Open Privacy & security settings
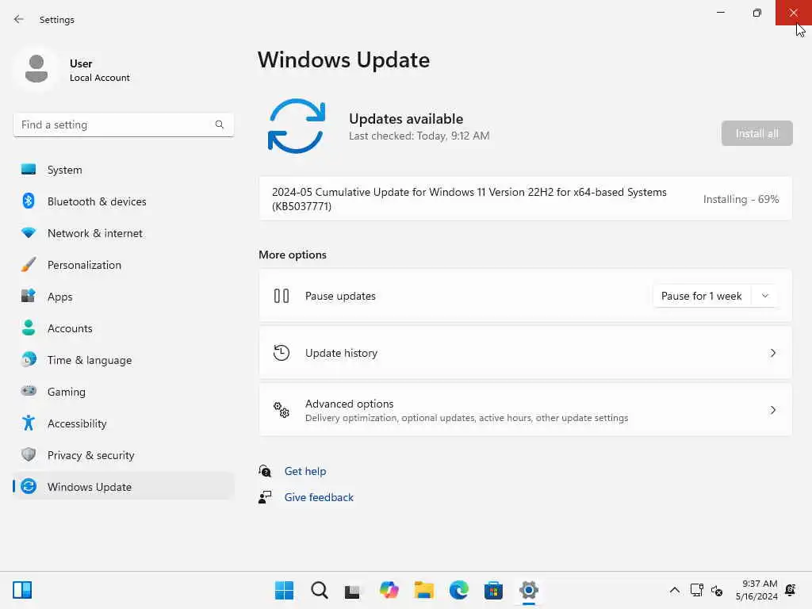 coord(123,454)
